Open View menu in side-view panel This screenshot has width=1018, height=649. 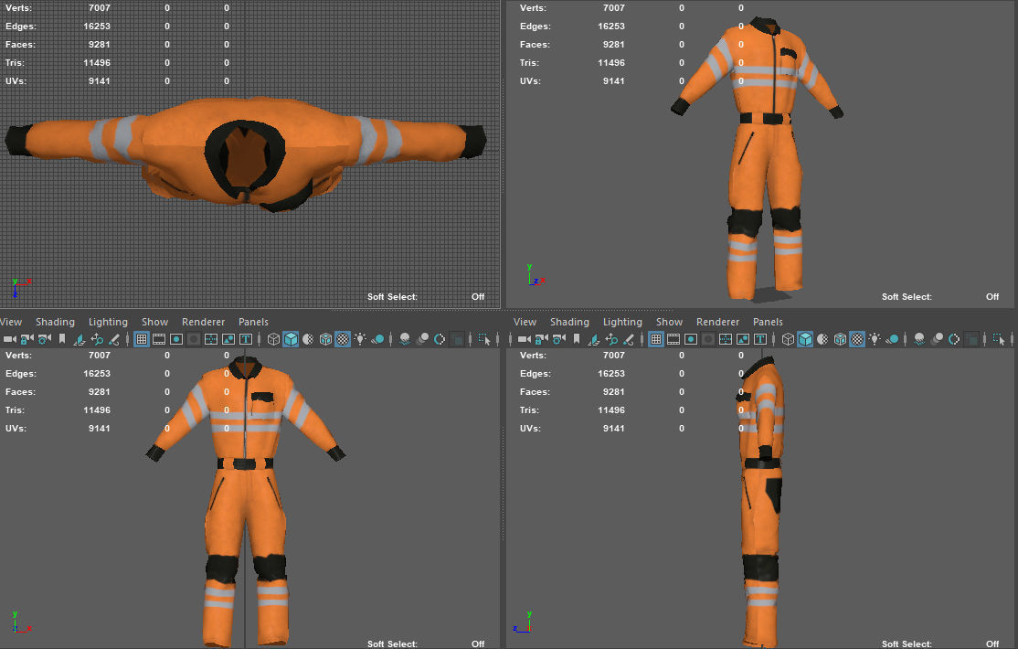point(525,323)
